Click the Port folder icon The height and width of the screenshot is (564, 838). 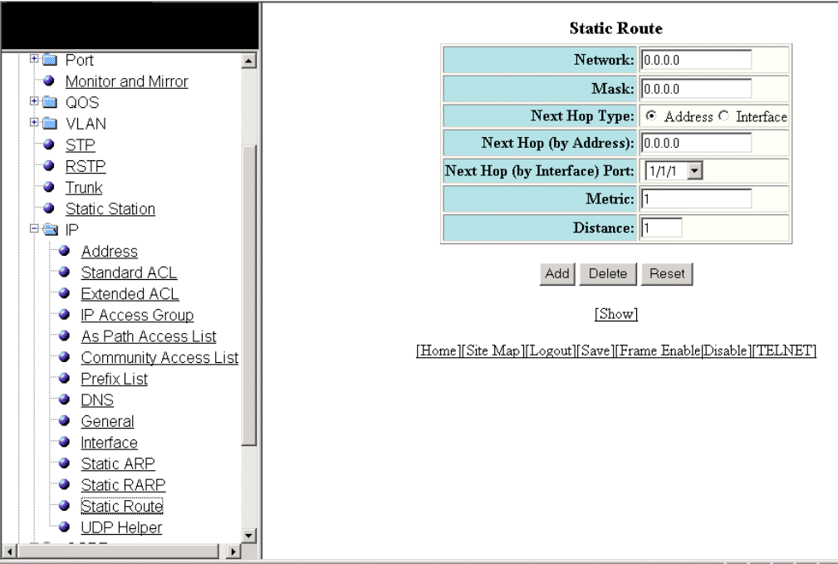coord(50,59)
